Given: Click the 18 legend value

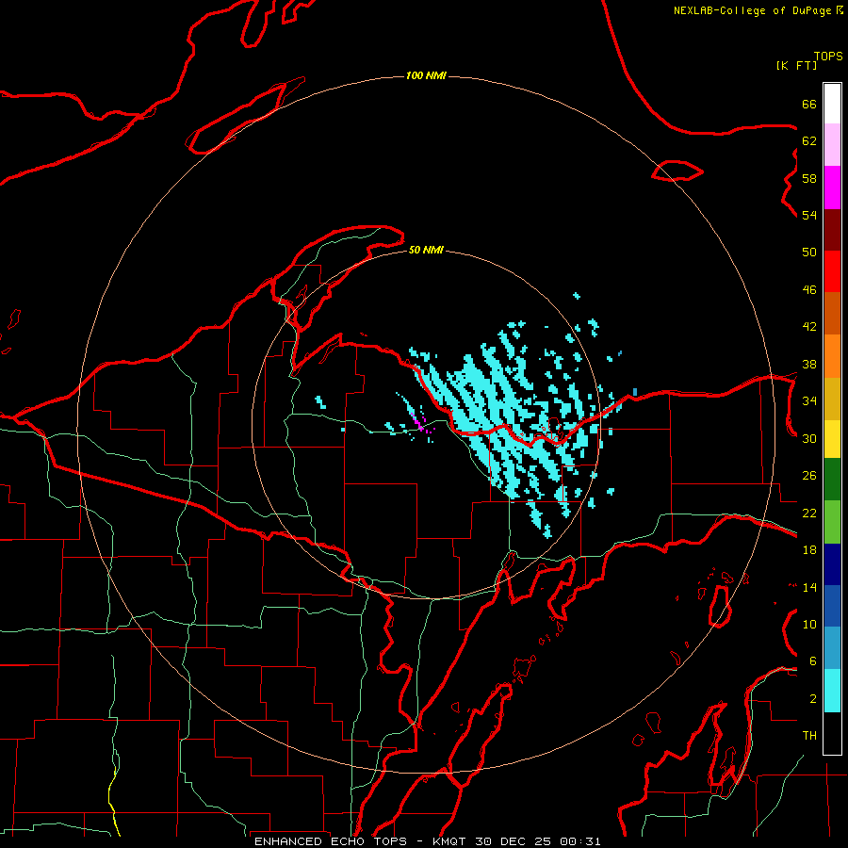Looking at the screenshot, I should (x=809, y=550).
